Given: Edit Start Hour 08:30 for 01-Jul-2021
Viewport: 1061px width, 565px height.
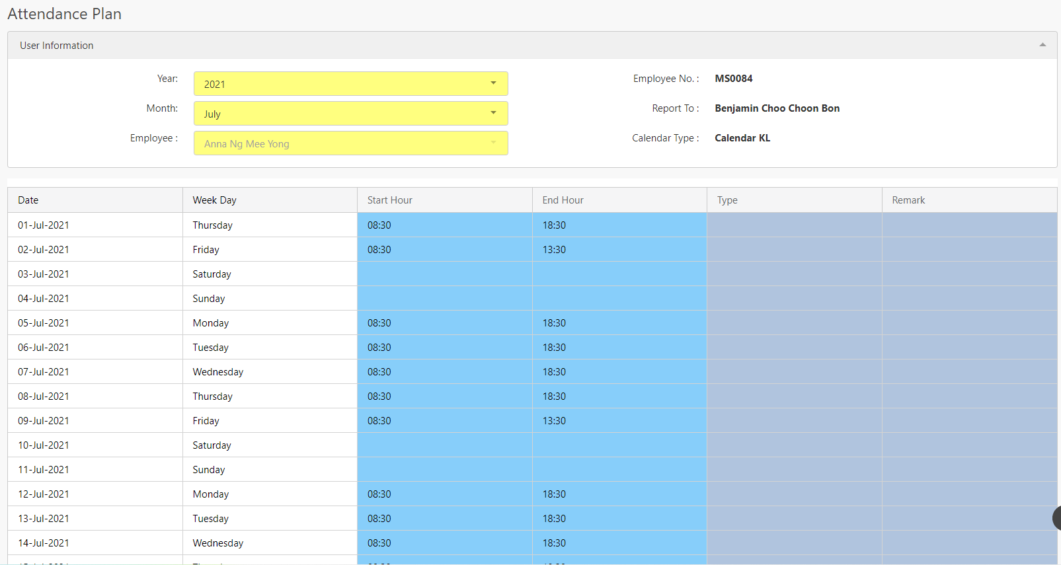Looking at the screenshot, I should click(445, 225).
